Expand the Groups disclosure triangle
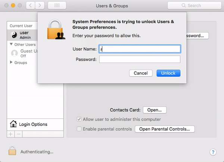Image resolution: width=224 pixels, height=162 pixels. click(x=11, y=62)
